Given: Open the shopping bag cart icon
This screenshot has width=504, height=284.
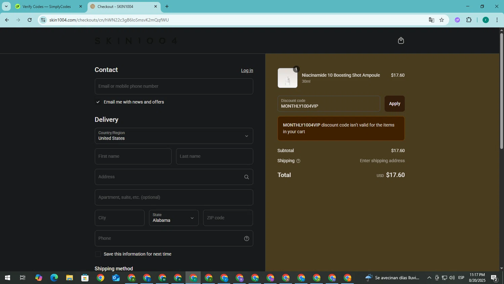Looking at the screenshot, I should tap(401, 40).
